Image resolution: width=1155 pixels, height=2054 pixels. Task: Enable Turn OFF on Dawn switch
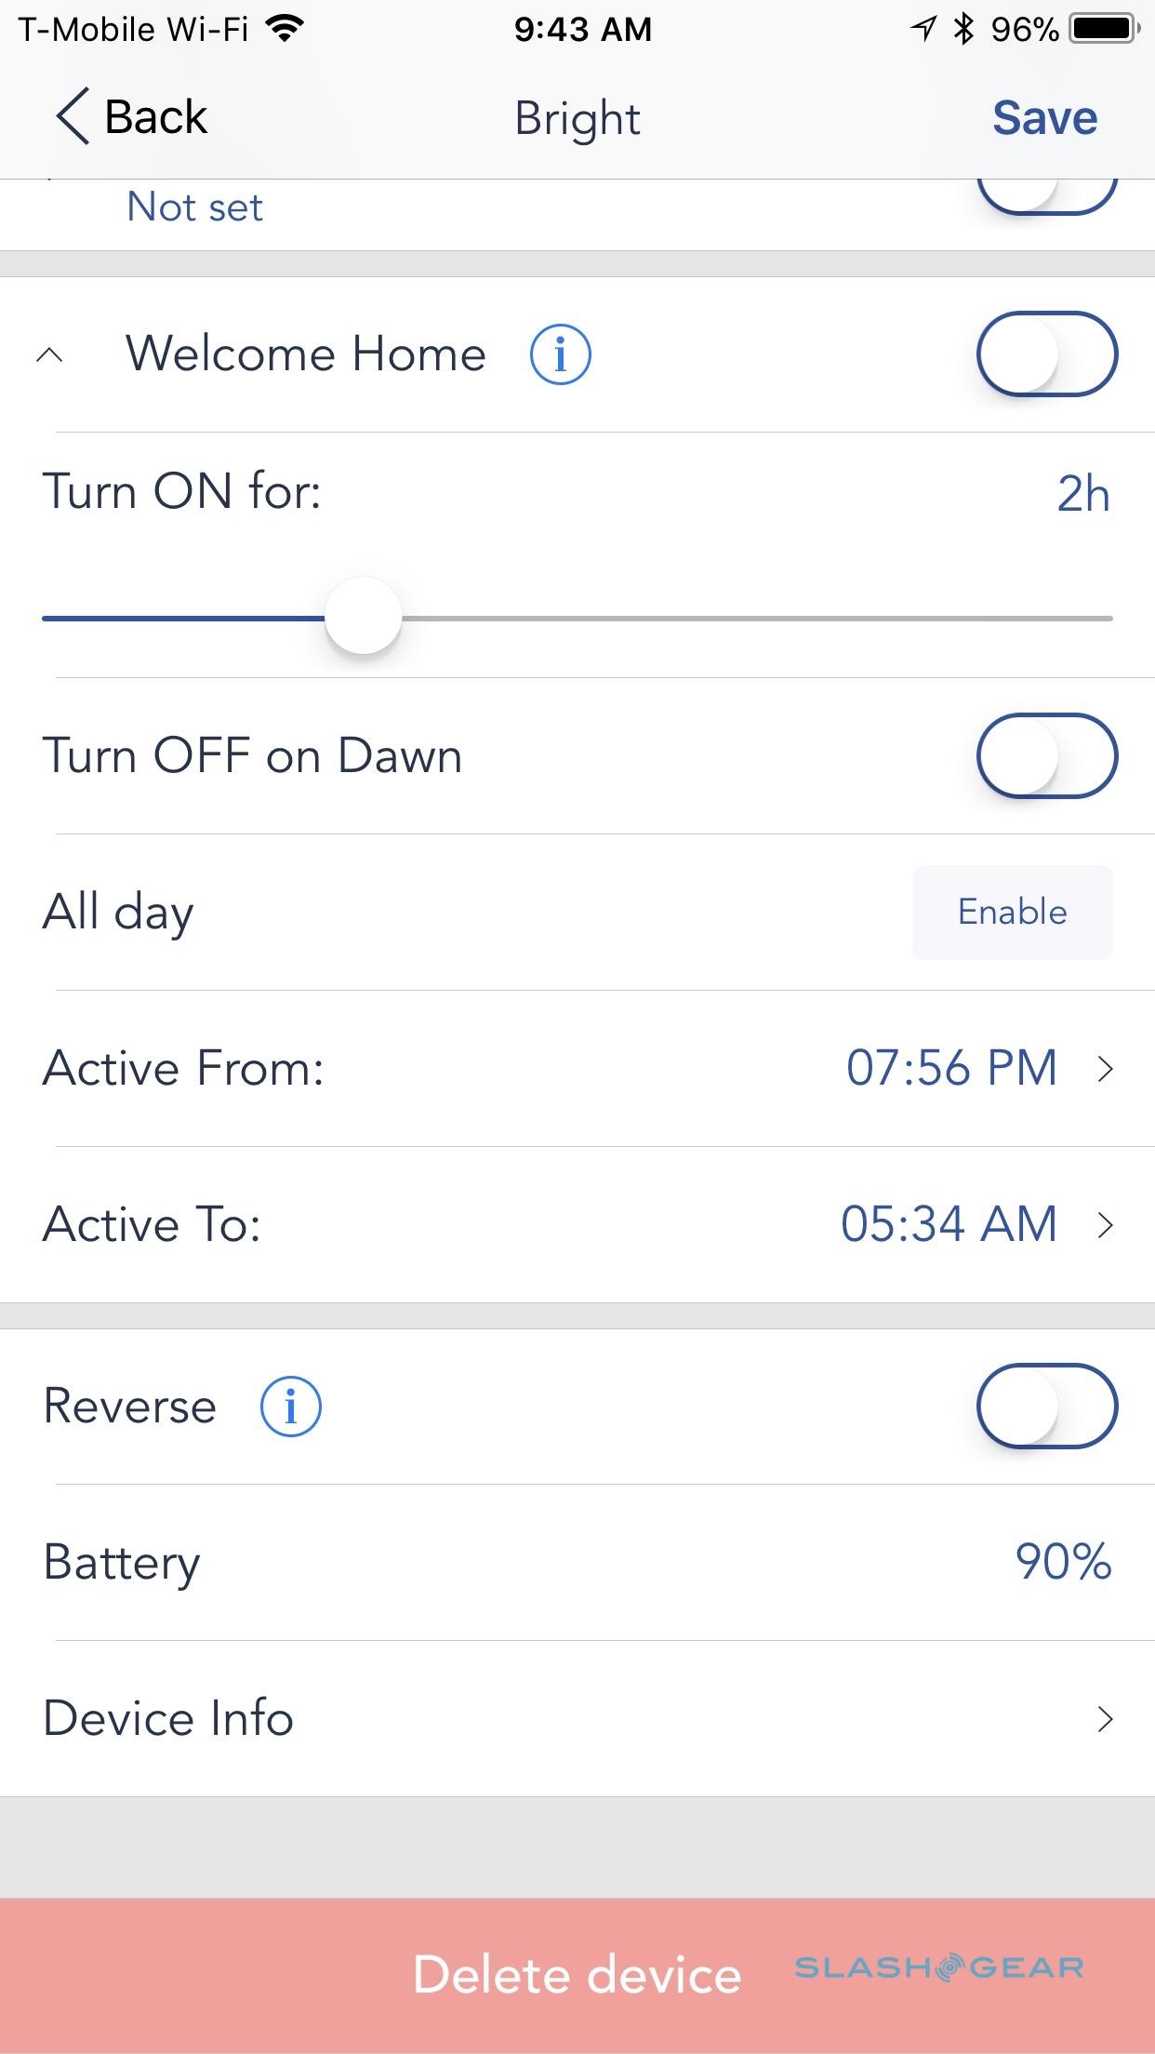pos(1045,755)
